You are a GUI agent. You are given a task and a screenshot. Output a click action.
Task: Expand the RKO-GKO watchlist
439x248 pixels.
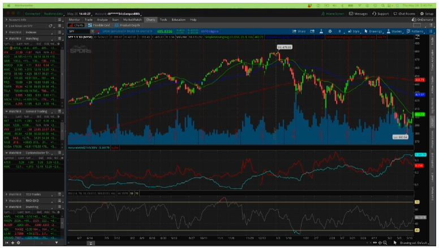pyautogui.click(x=6, y=201)
